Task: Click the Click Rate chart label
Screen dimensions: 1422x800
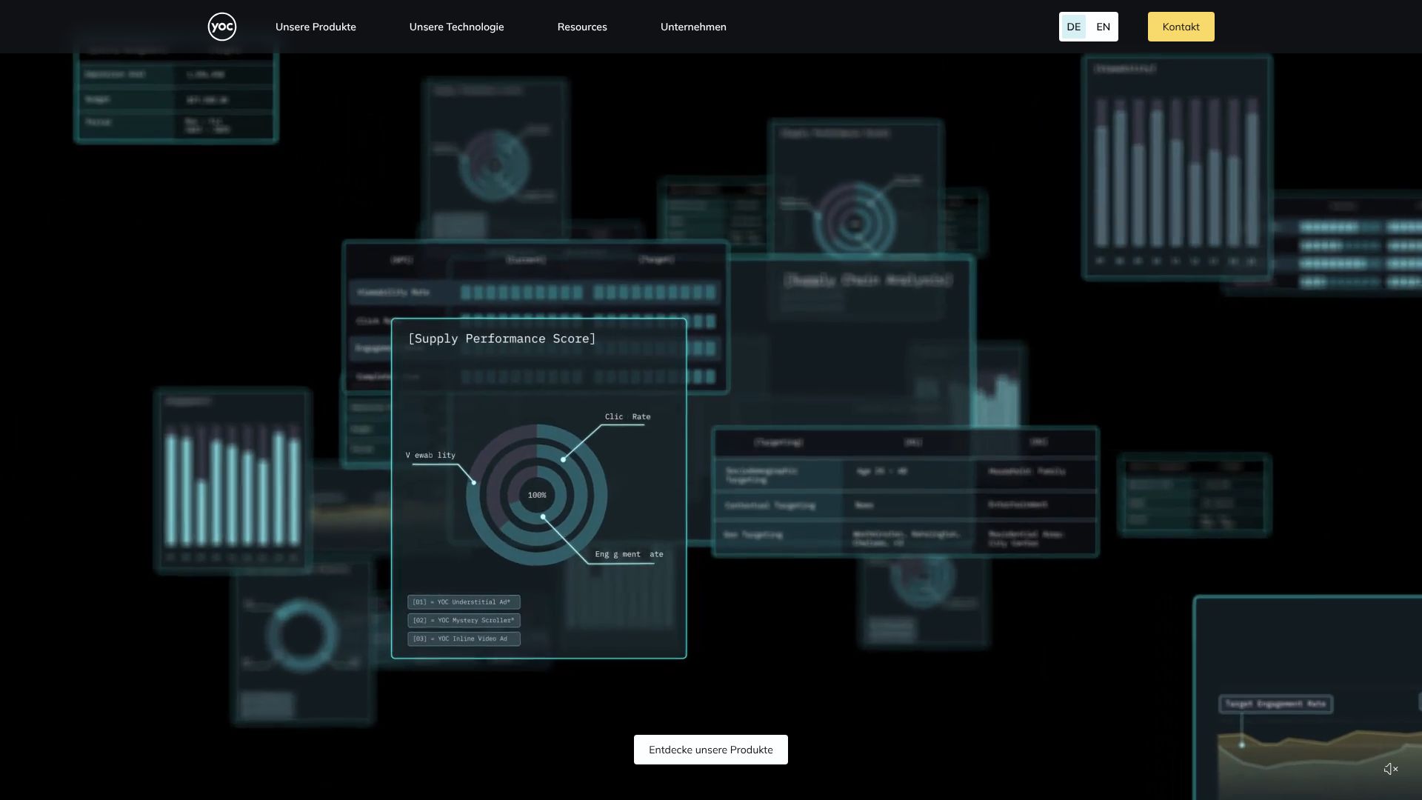Action: point(627,417)
